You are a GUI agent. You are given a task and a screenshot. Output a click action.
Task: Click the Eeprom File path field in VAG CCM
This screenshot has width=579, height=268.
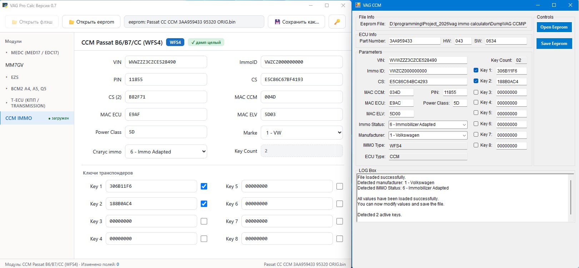pyautogui.click(x=458, y=24)
